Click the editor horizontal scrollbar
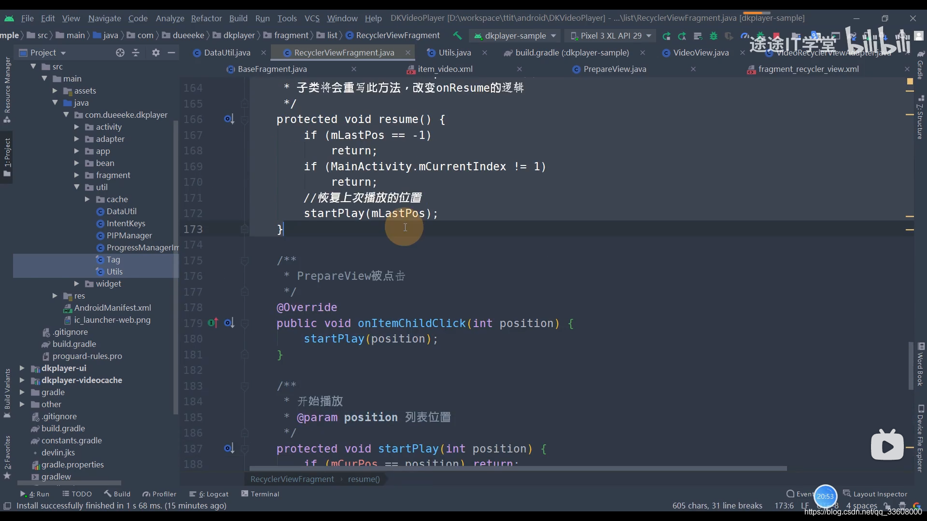 (518, 468)
